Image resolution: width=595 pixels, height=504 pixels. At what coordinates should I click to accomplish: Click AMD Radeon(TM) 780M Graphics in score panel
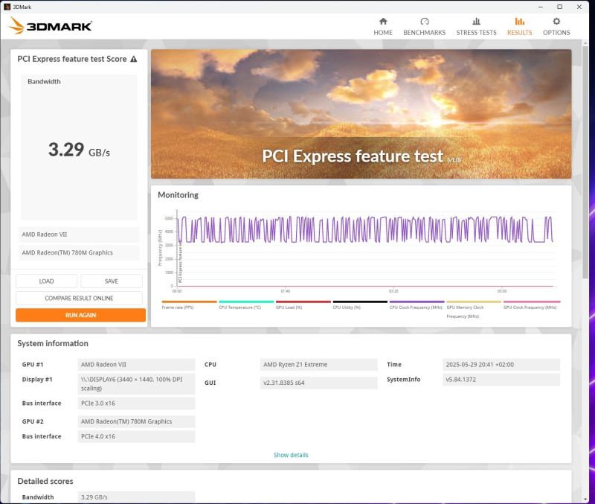[x=79, y=252]
